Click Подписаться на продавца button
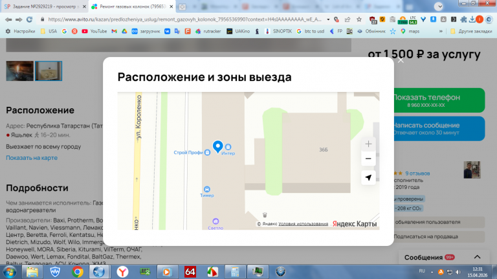This screenshot has width=497, height=279. (x=439, y=236)
